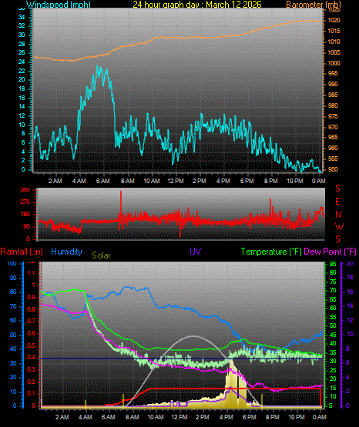Click "1020" on the barometer scale

click(x=334, y=21)
